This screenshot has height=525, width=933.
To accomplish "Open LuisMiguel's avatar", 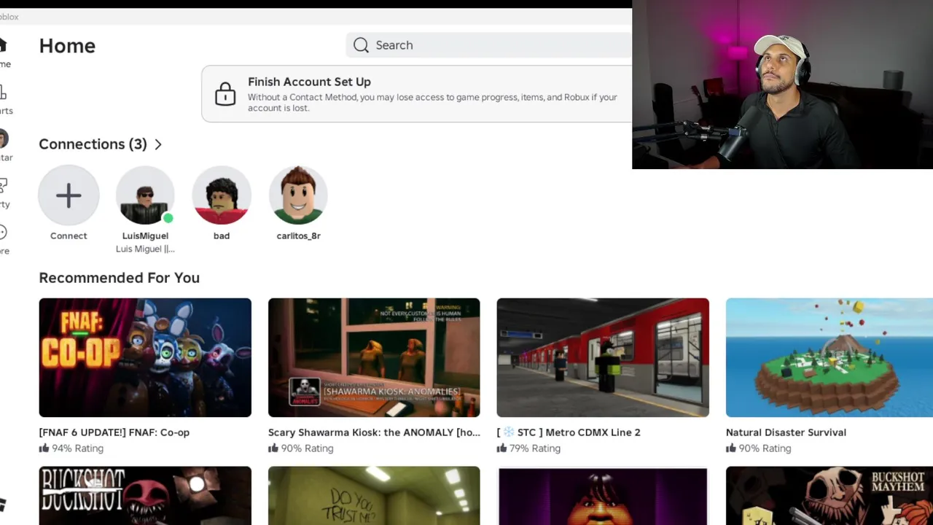I will click(145, 195).
